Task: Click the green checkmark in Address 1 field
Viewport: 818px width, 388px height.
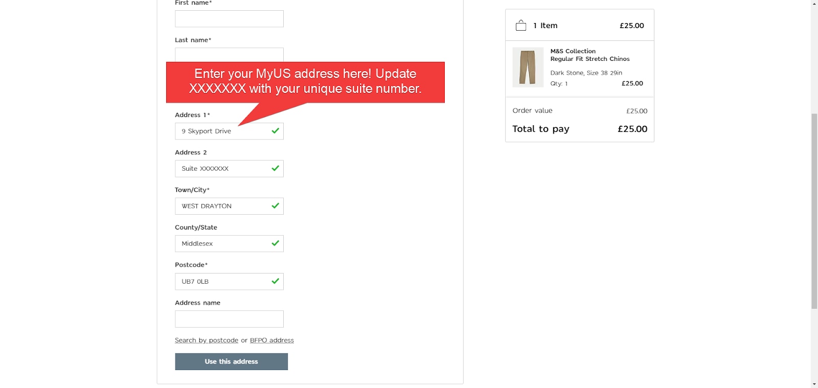Action: (275, 131)
